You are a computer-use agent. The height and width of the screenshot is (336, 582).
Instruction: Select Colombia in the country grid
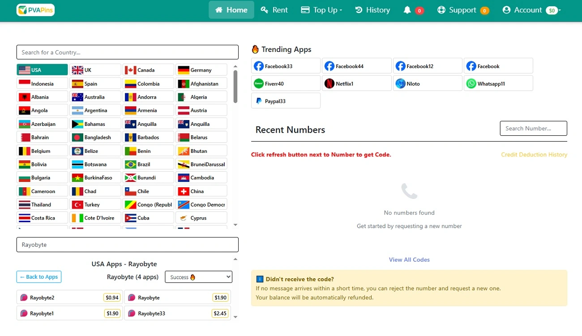point(148,84)
